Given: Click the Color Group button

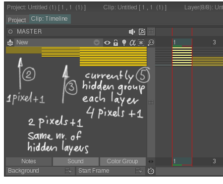Looking at the screenshot, I should tap(122, 161).
